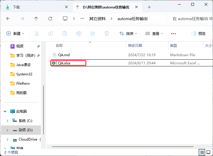
Task: Expand the CloudDrive node
Action: pos(8,139)
